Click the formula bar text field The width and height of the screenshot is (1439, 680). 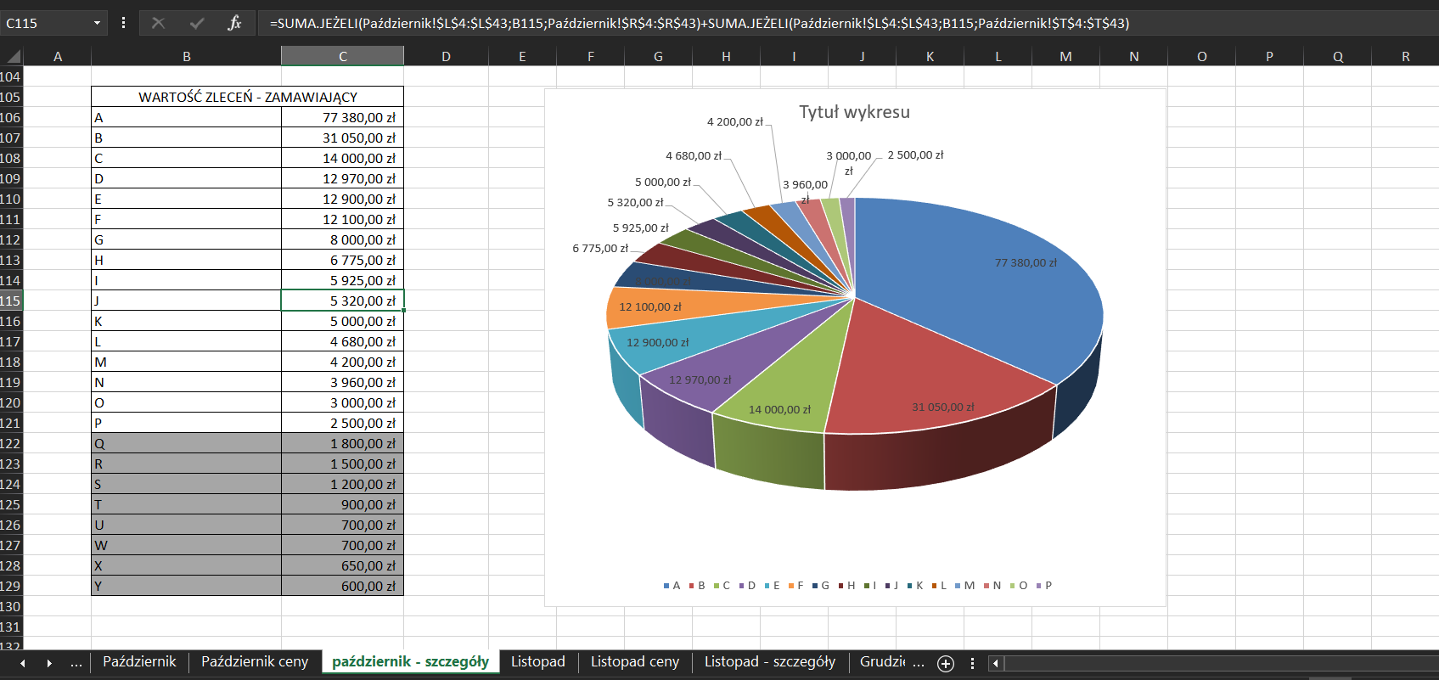tap(849, 23)
